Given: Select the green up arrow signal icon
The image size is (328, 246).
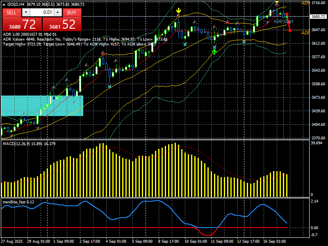Looking at the screenshot, I should tap(214, 52).
